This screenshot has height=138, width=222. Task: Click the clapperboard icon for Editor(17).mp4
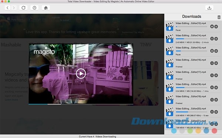click(x=169, y=75)
